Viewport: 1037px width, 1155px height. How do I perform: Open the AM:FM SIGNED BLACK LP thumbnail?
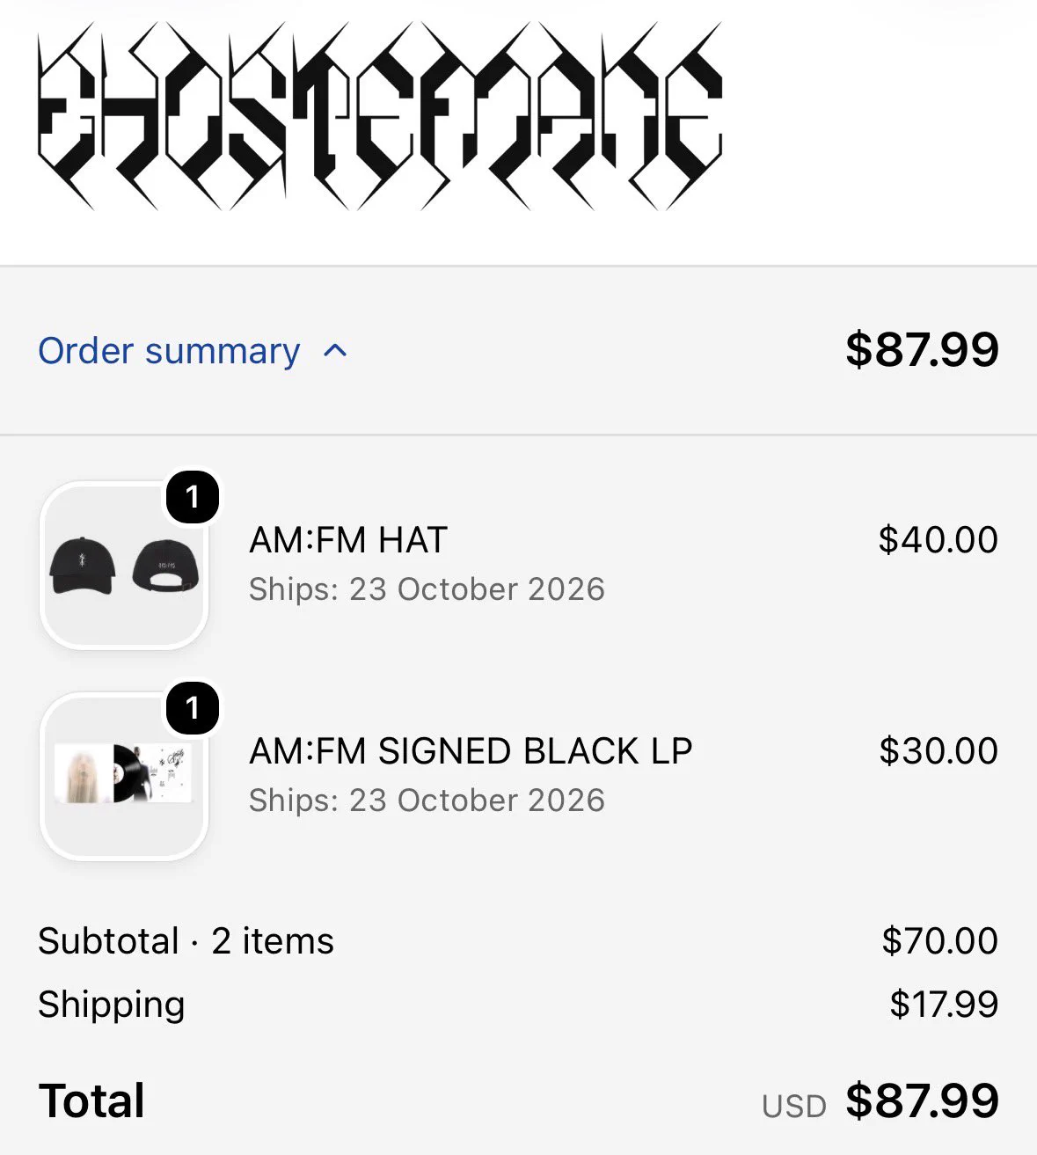click(124, 777)
